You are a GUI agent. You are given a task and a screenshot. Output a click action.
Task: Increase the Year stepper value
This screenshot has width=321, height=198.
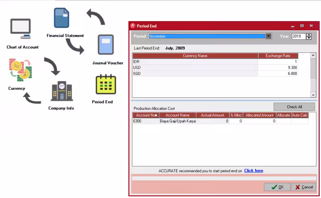coord(308,35)
